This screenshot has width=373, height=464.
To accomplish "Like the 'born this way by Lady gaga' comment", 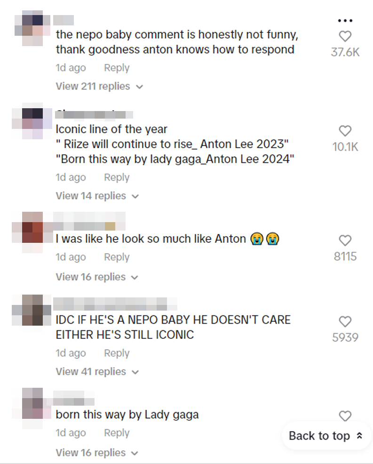I will pyautogui.click(x=345, y=416).
